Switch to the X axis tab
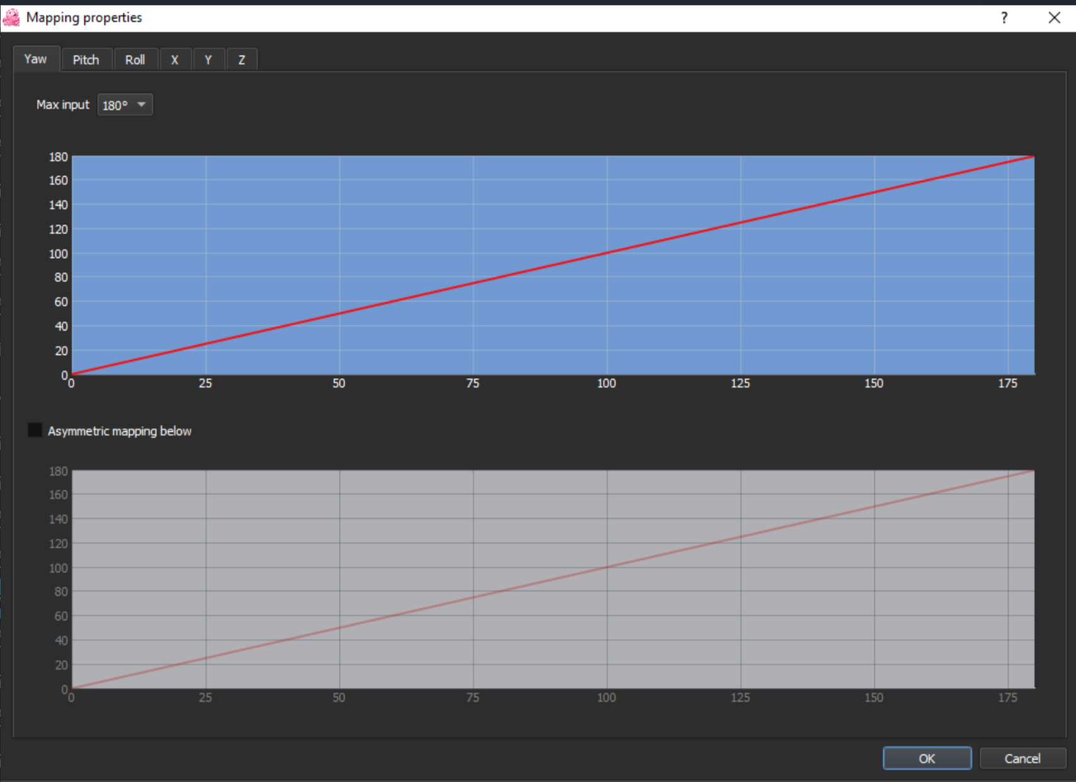The image size is (1076, 782). pos(175,60)
